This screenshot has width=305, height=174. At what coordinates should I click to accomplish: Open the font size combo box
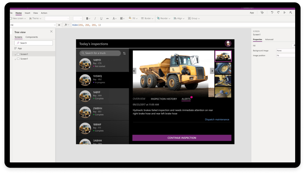pos(78,18)
